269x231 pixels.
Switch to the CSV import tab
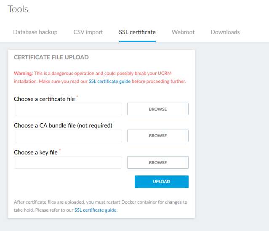pyautogui.click(x=88, y=32)
